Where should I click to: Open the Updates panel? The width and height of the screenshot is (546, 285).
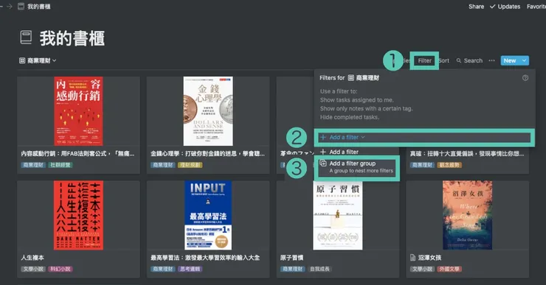click(x=505, y=6)
